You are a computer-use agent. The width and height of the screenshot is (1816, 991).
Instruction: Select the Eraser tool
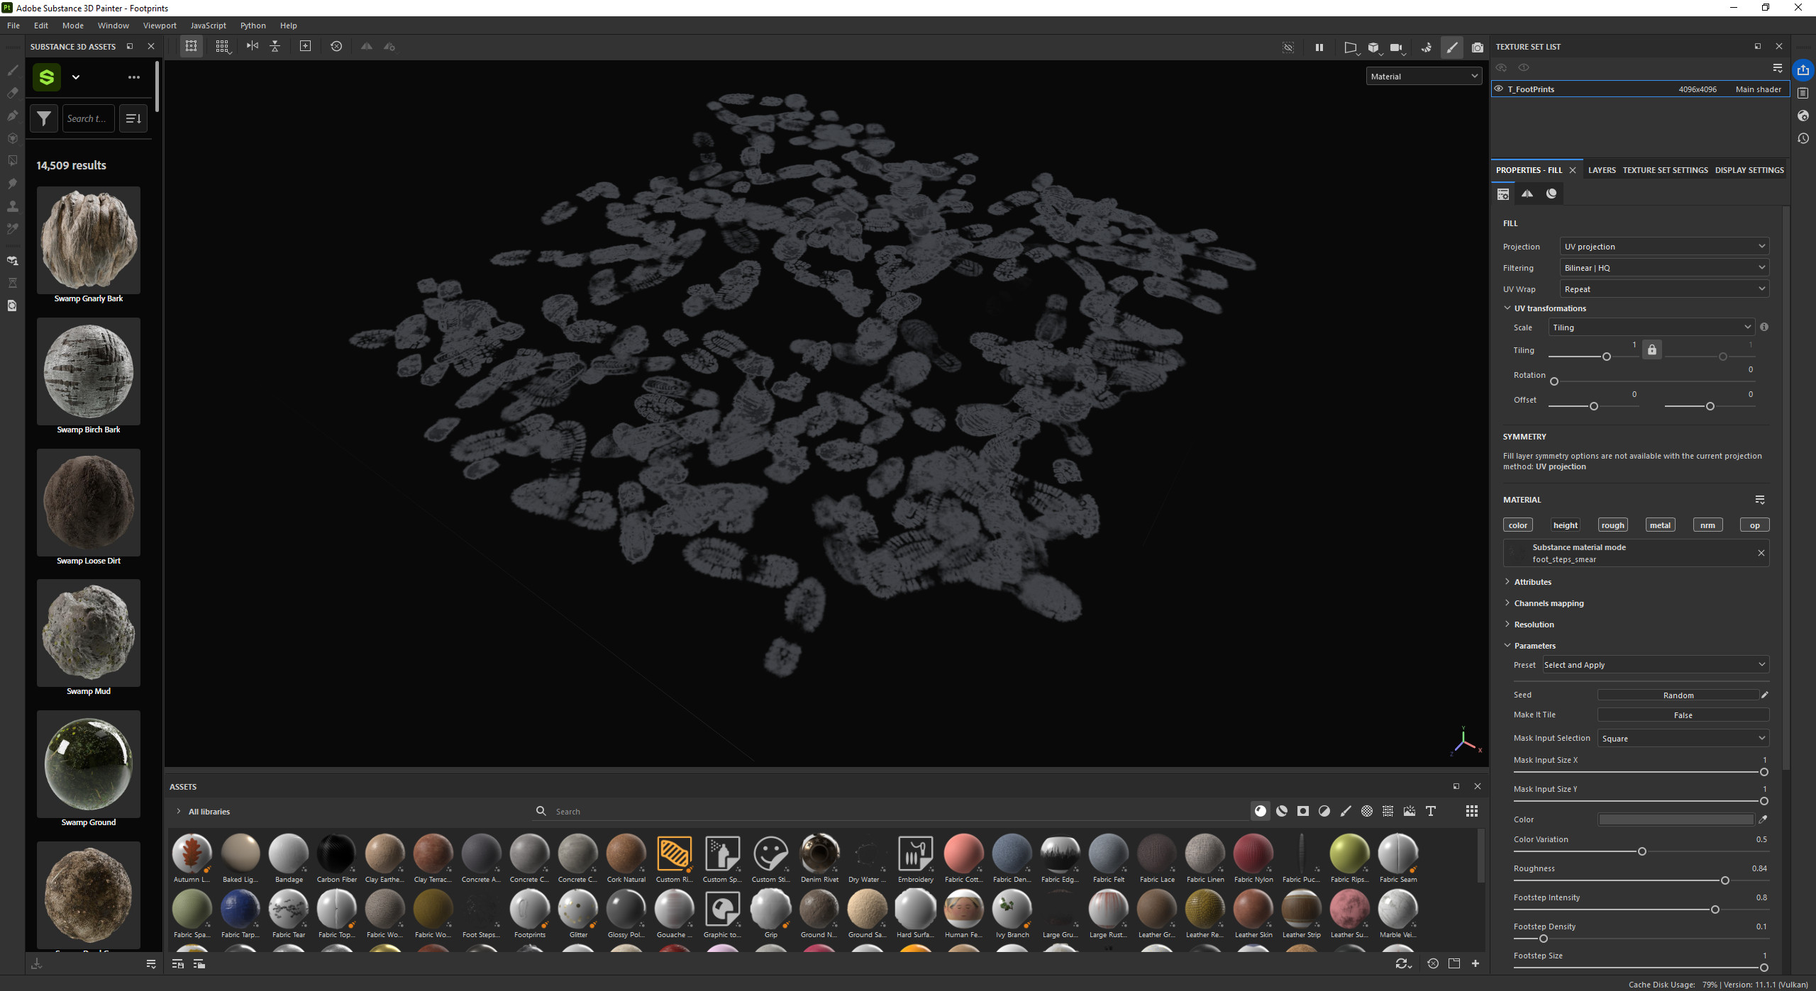pos(12,93)
